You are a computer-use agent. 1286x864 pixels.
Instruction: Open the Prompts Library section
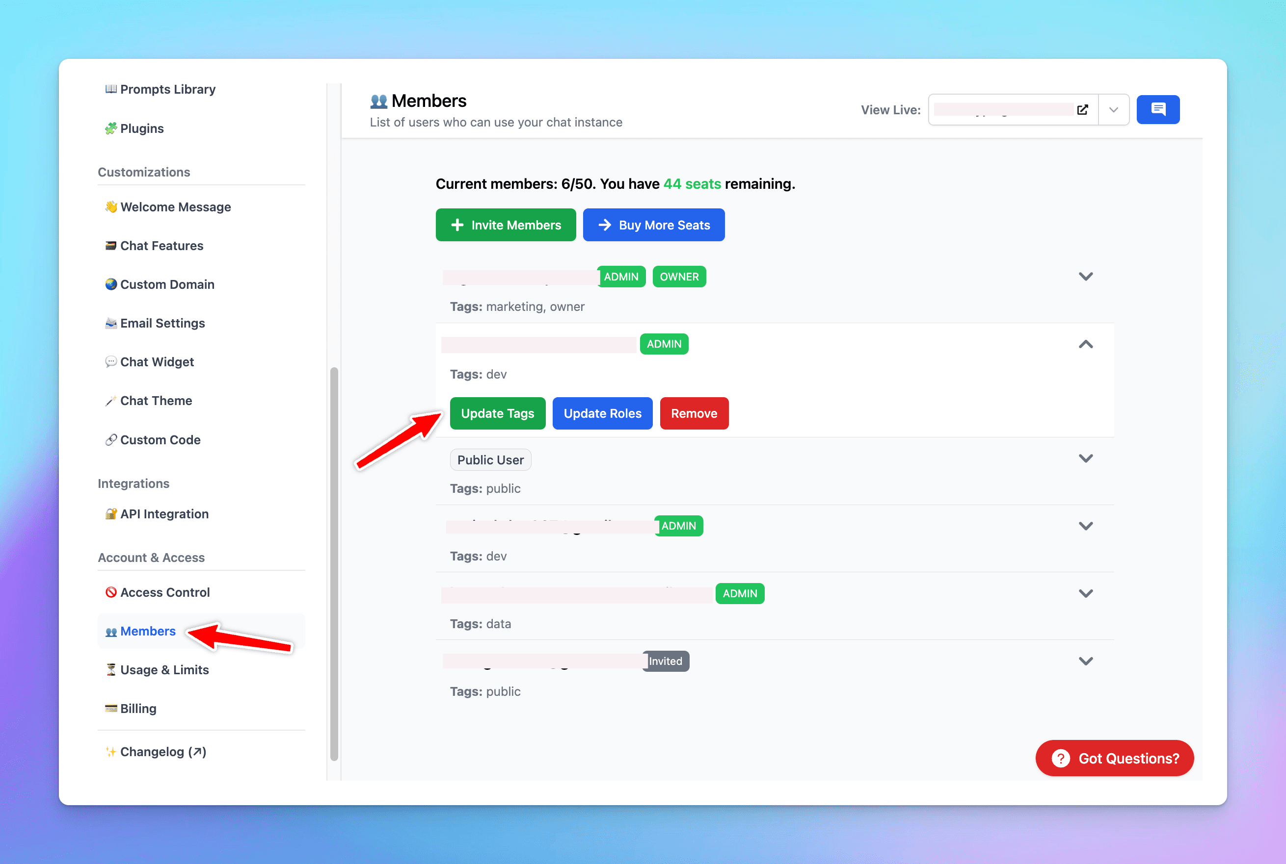[x=168, y=89]
